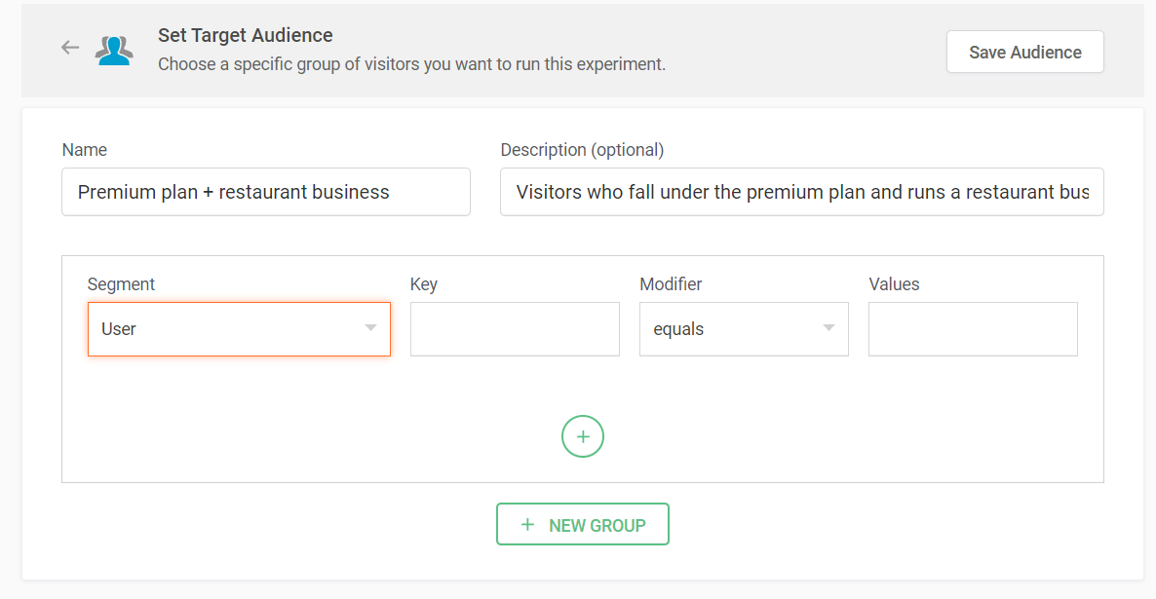The width and height of the screenshot is (1156, 599).
Task: Click the Modifier field label
Action: [x=671, y=284]
